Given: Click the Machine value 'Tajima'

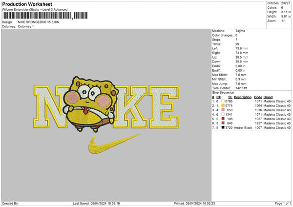Looking at the screenshot, I should (x=240, y=31).
